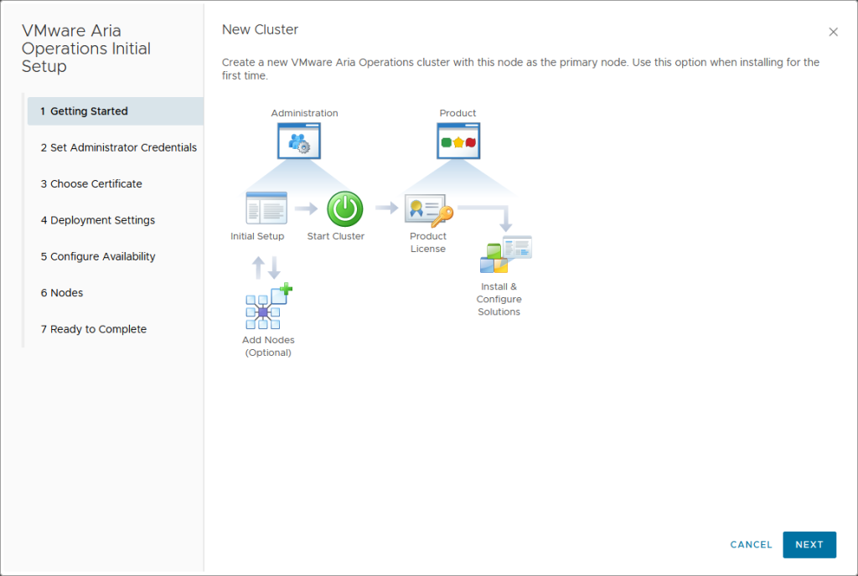Image resolution: width=858 pixels, height=576 pixels.
Task: Close the New Cluster wizard dialog
Action: tap(833, 33)
